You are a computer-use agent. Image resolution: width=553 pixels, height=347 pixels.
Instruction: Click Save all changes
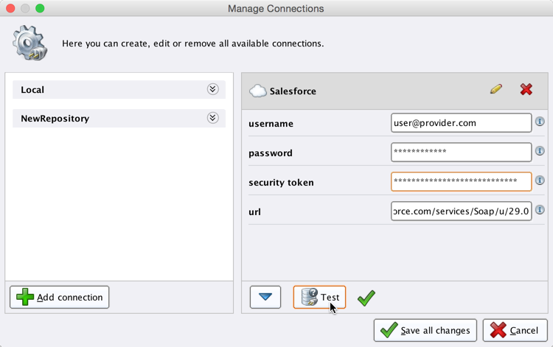coord(425,331)
